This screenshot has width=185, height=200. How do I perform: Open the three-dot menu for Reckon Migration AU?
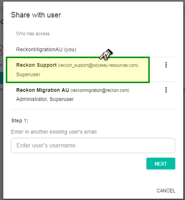pyautogui.click(x=166, y=90)
